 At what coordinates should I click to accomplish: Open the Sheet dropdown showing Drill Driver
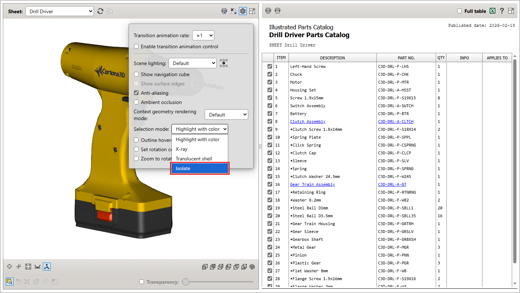point(59,11)
